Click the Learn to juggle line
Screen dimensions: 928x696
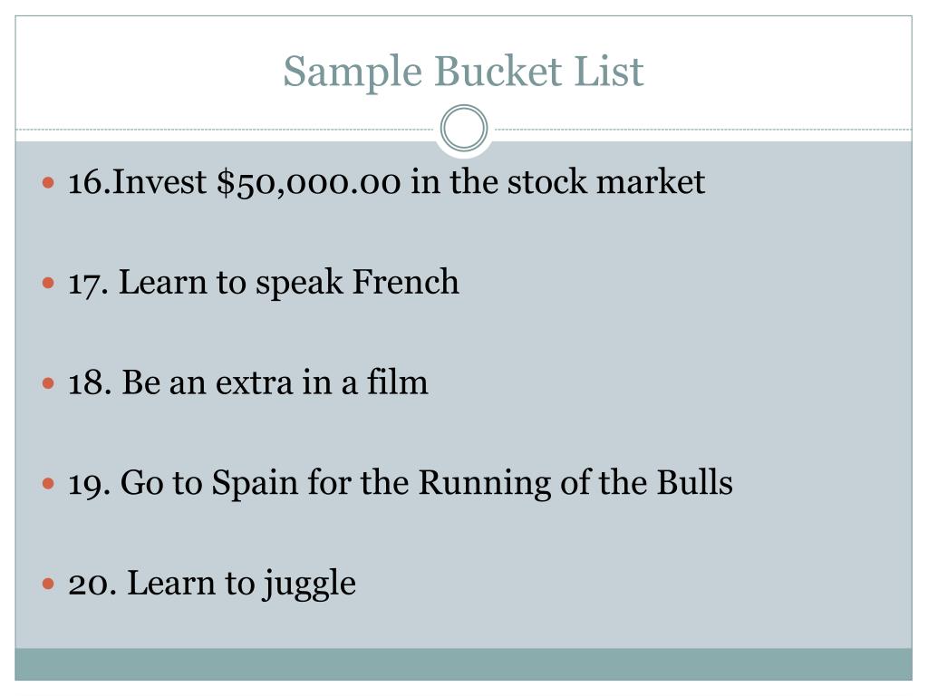tap(212, 585)
